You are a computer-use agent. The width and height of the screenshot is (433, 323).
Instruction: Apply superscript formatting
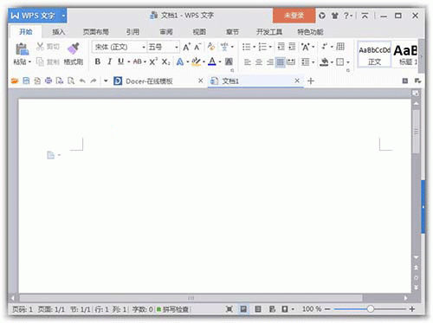click(153, 61)
